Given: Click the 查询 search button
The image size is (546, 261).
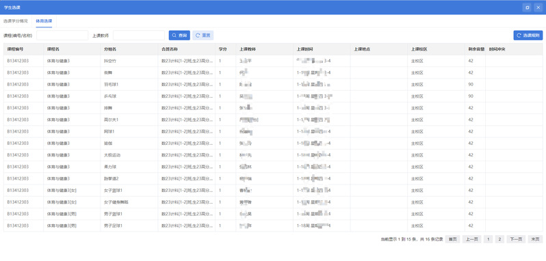Looking at the screenshot, I should (179, 36).
